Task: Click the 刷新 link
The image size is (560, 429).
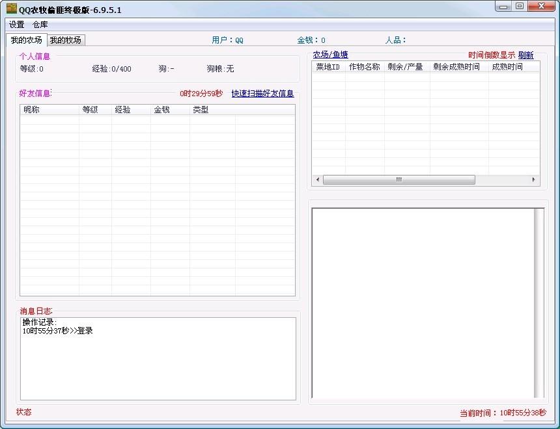Action: coord(525,55)
